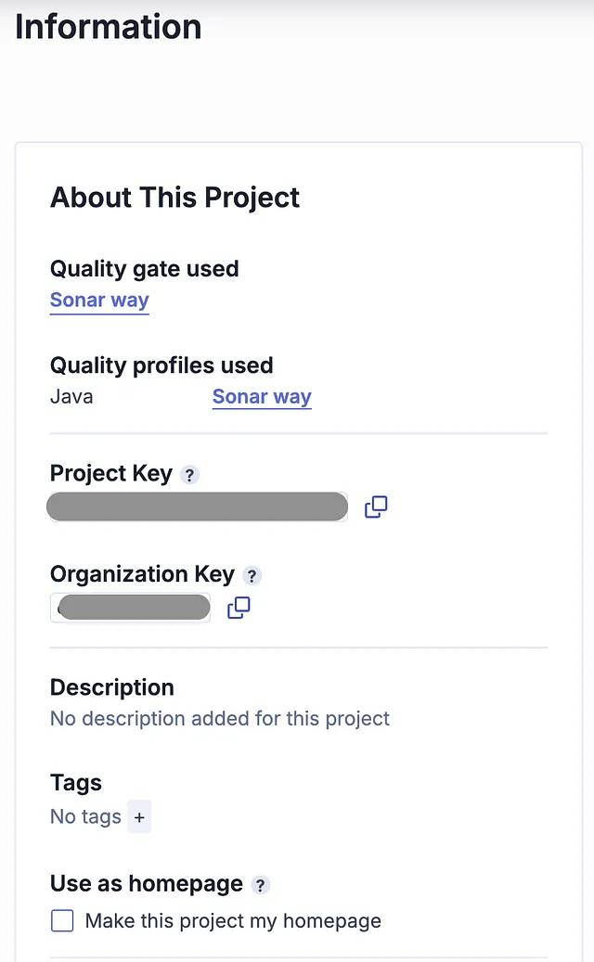Click the 'Quality profiles used' label
This screenshot has height=962, width=594.
161,366
